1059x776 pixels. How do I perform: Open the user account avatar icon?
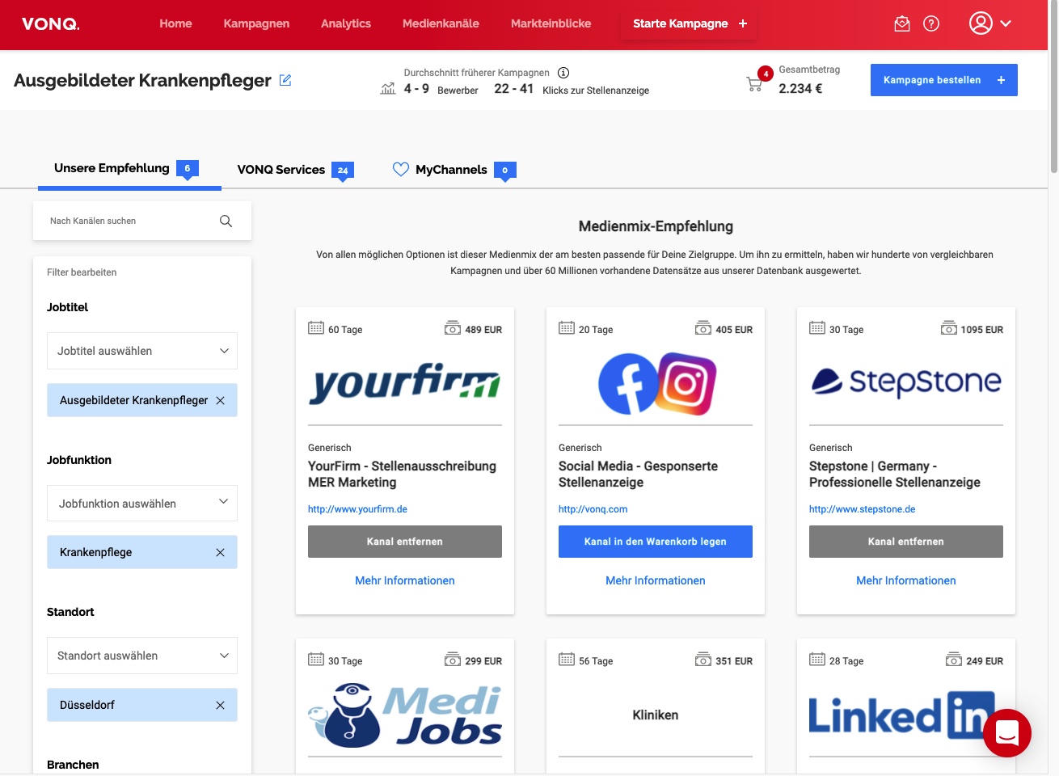click(x=981, y=23)
